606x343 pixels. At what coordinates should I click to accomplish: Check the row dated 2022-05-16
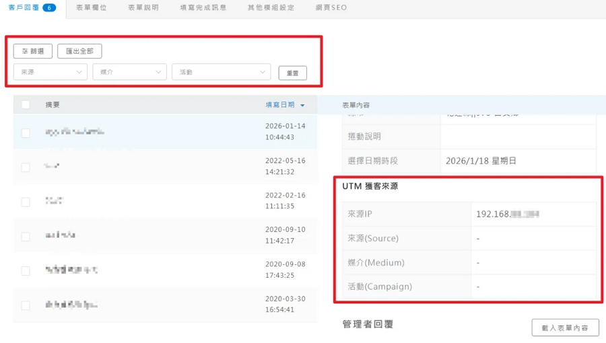click(26, 167)
